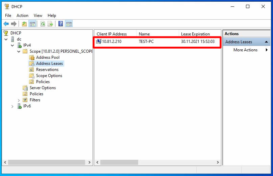The height and width of the screenshot is (176, 273).
Task: Select the Server Options tree item
Action: (x=43, y=88)
